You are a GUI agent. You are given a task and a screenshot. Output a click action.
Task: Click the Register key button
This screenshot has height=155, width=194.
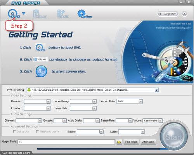tap(168, 14)
